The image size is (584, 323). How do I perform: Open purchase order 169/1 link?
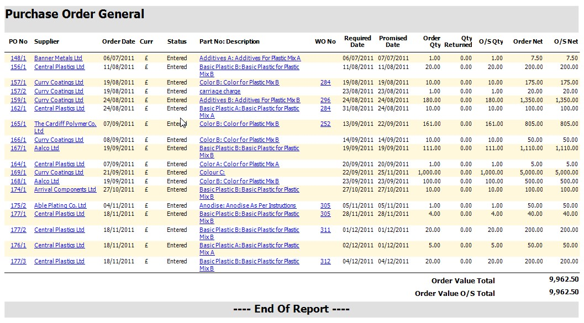pos(18,172)
